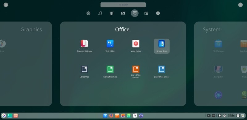
Task: Jump to System category icon
Action: tap(146, 13)
